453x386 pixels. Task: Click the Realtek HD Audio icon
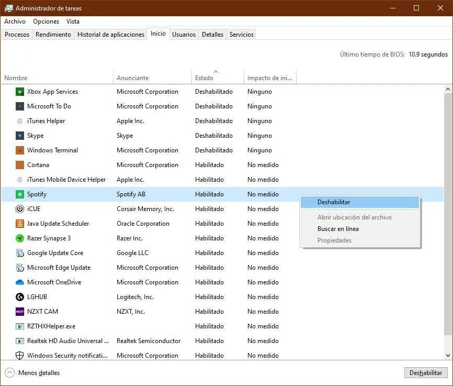click(x=20, y=341)
